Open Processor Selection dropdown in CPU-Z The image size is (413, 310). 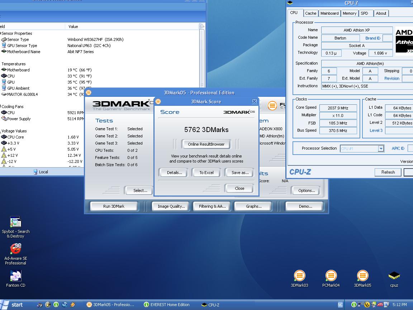(x=381, y=149)
